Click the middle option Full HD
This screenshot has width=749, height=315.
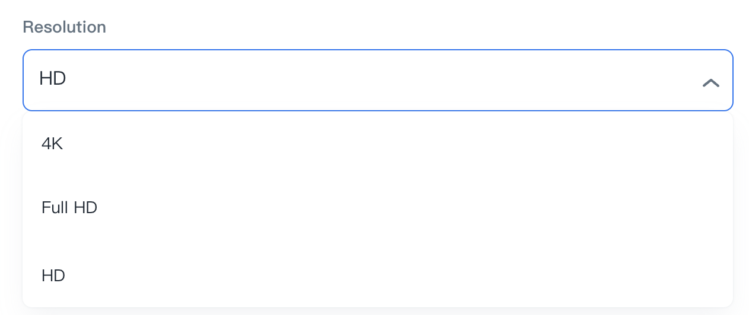69,208
